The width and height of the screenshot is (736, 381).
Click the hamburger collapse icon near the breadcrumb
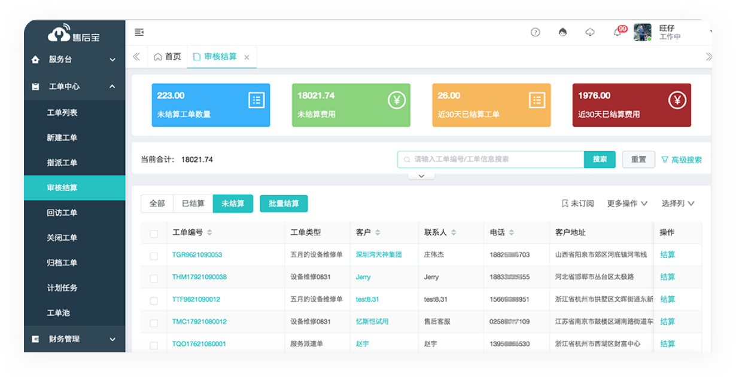coord(140,32)
